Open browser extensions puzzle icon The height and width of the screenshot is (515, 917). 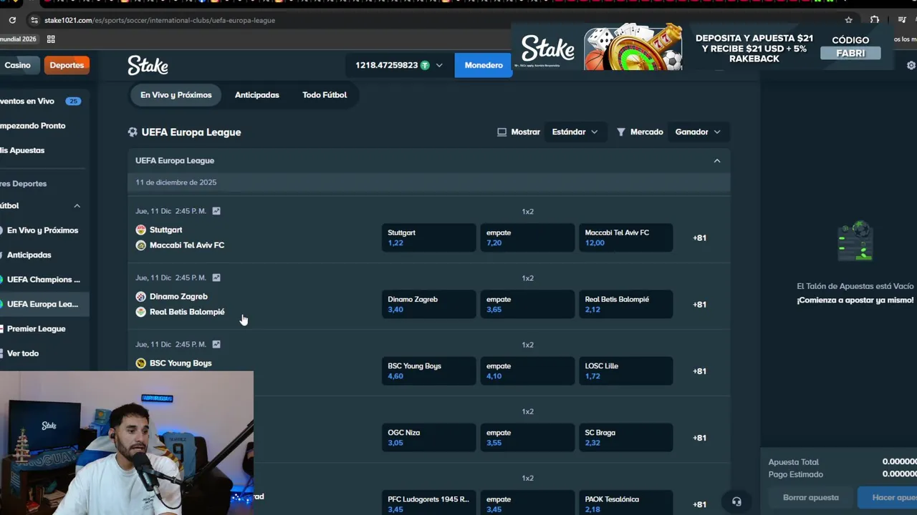(x=875, y=20)
